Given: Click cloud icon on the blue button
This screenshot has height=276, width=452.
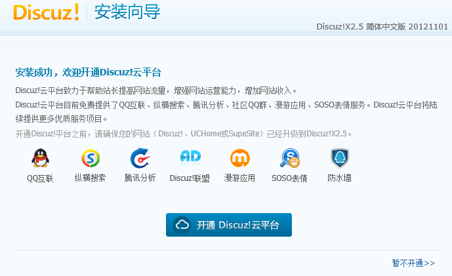Looking at the screenshot, I should (x=182, y=225).
